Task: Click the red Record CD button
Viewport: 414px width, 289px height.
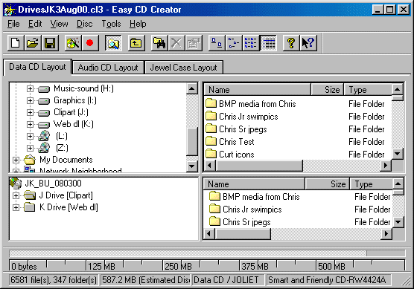Action: tap(90, 43)
